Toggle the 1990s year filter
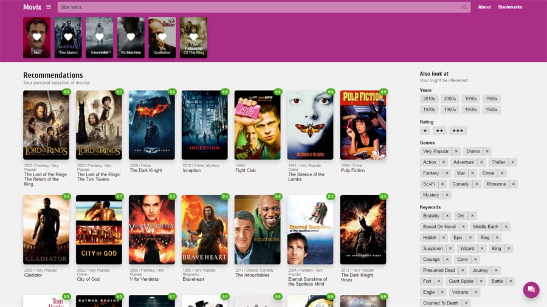 pos(470,98)
